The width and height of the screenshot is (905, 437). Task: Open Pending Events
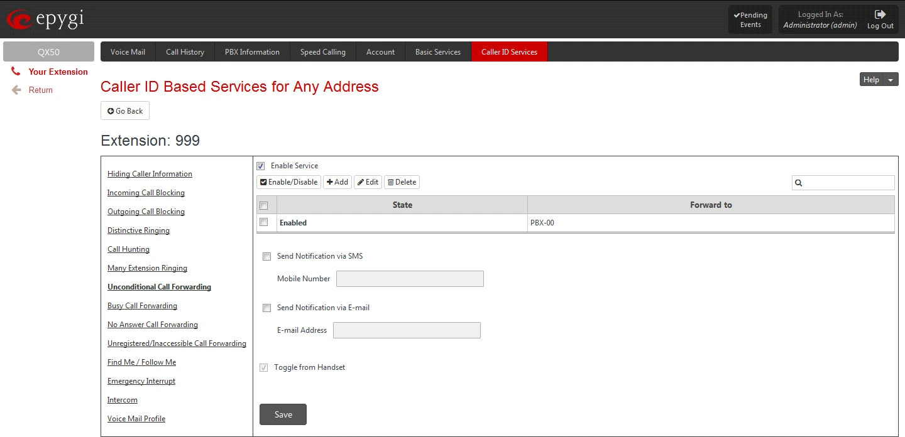pos(750,19)
